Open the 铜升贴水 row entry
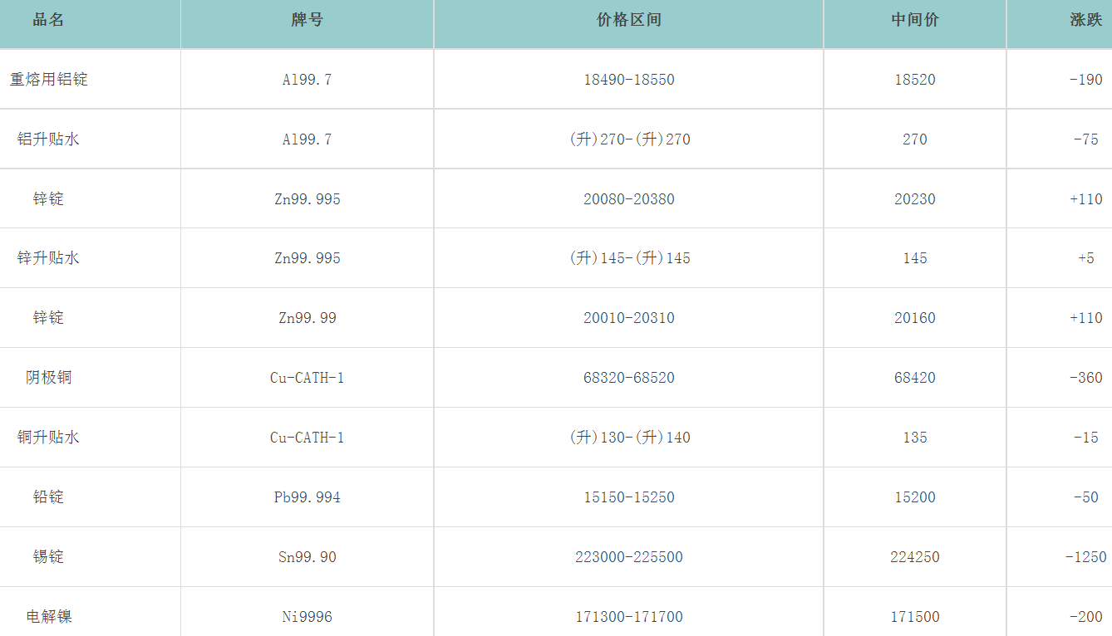 coord(48,438)
